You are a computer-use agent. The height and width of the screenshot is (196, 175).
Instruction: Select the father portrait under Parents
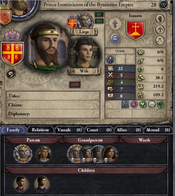(x=23, y=154)
